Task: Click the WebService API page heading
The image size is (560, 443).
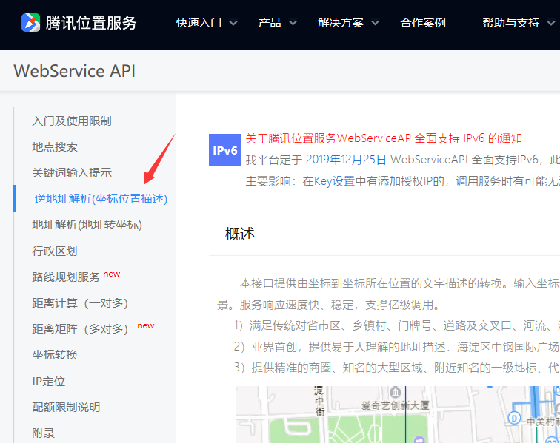Action: [75, 71]
